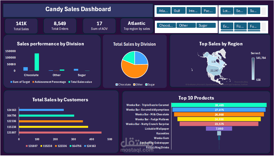Select the 8,549 Total Orders card
The width and height of the screenshot is (274, 156).
[x=60, y=26]
